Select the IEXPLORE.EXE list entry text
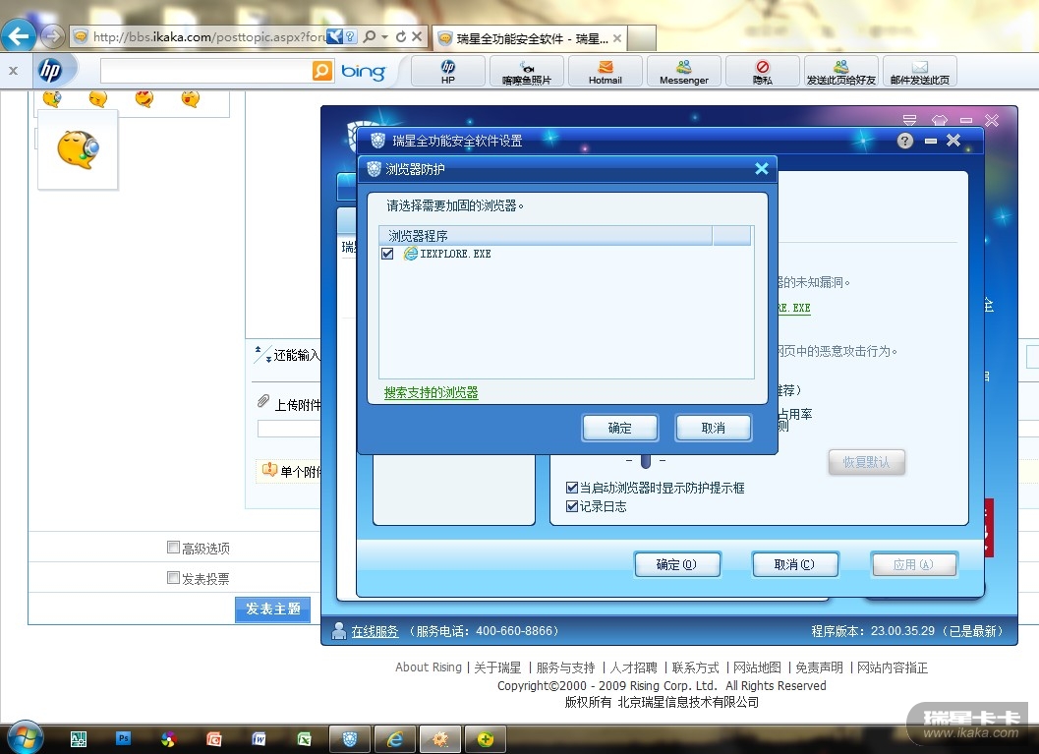The height and width of the screenshot is (754, 1039). [456, 254]
